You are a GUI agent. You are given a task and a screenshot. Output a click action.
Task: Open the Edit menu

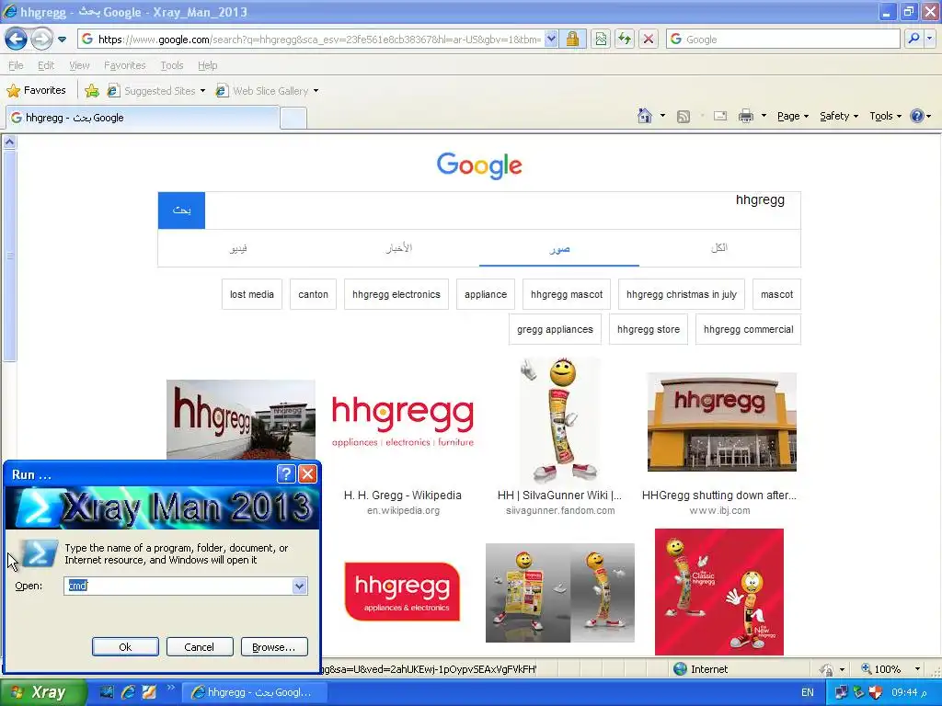pyautogui.click(x=46, y=65)
